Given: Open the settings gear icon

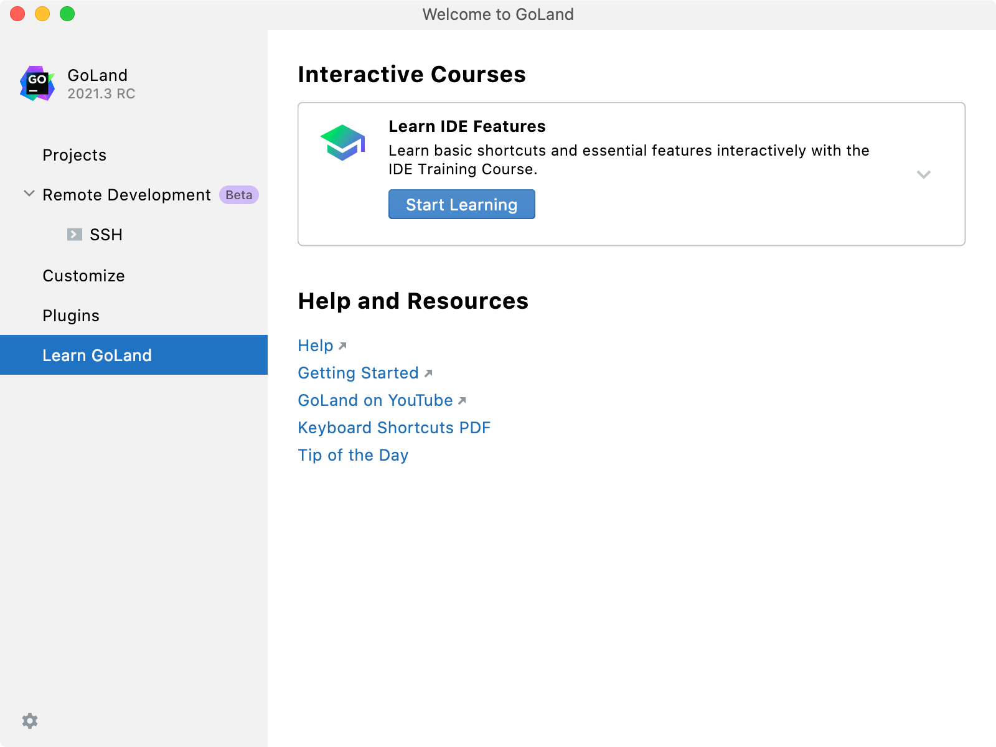Looking at the screenshot, I should point(30,721).
